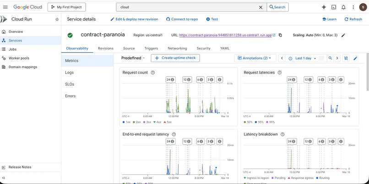Click the Cloud Run product logo

click(x=4, y=19)
